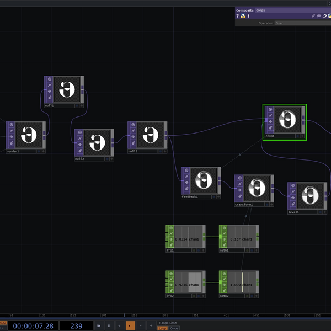Toggle green export flag on math1
Screen dimensions: 331x331
[x=247, y=250]
